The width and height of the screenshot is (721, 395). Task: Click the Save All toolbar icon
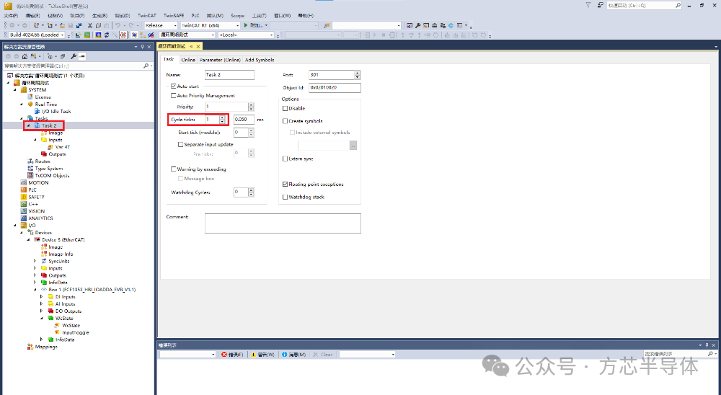pos(79,25)
